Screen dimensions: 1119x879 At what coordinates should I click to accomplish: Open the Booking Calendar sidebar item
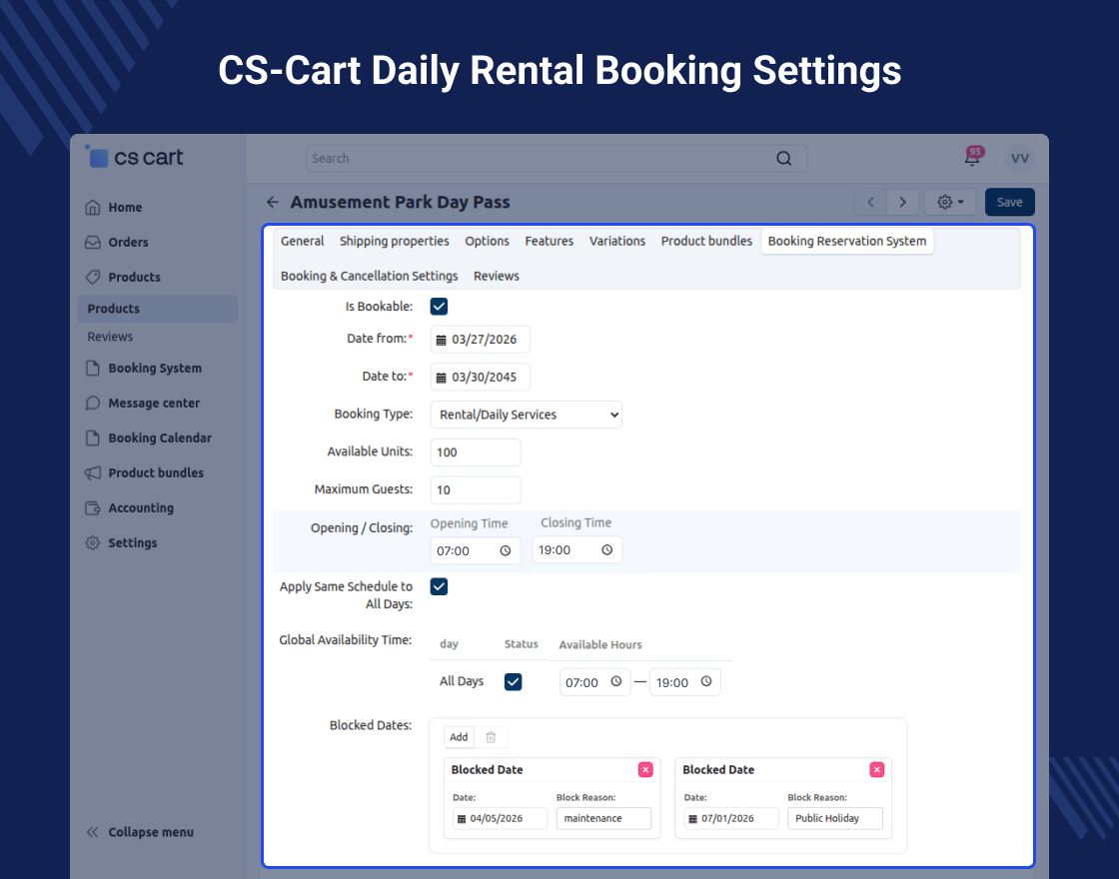click(160, 438)
